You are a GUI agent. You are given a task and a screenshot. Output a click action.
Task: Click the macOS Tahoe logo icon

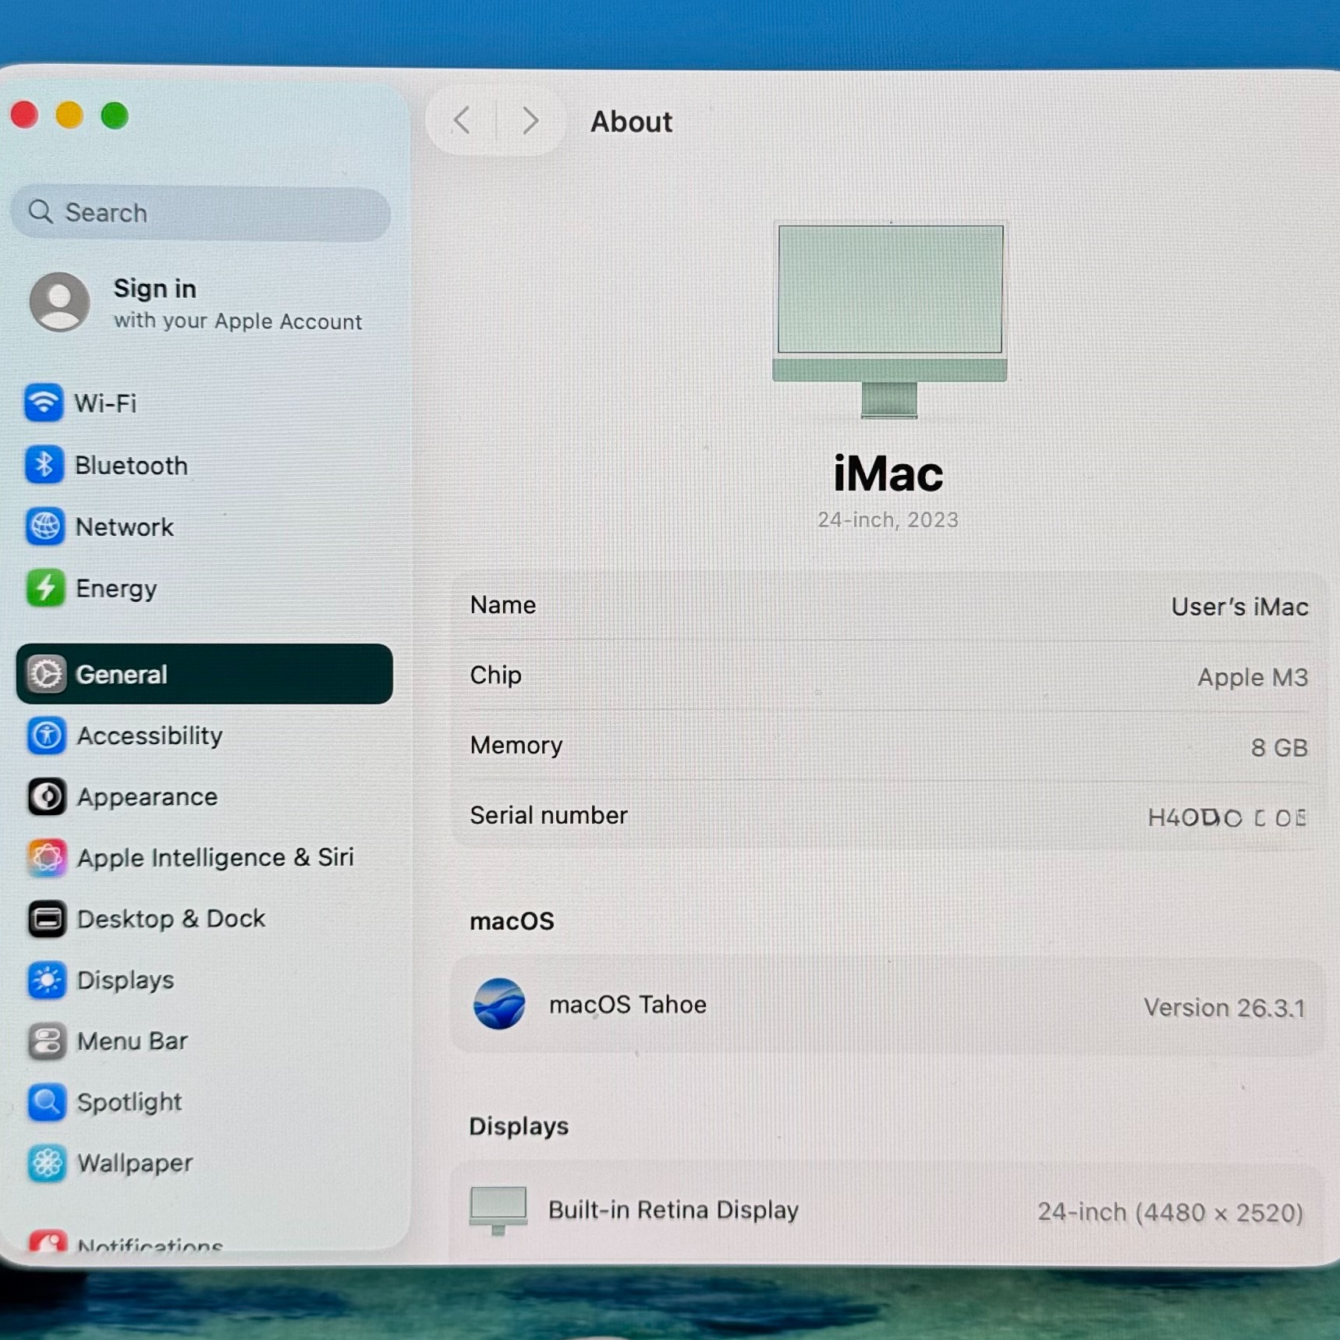click(499, 1004)
